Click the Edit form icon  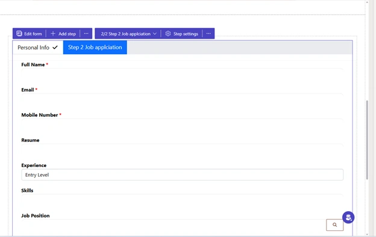(19, 34)
